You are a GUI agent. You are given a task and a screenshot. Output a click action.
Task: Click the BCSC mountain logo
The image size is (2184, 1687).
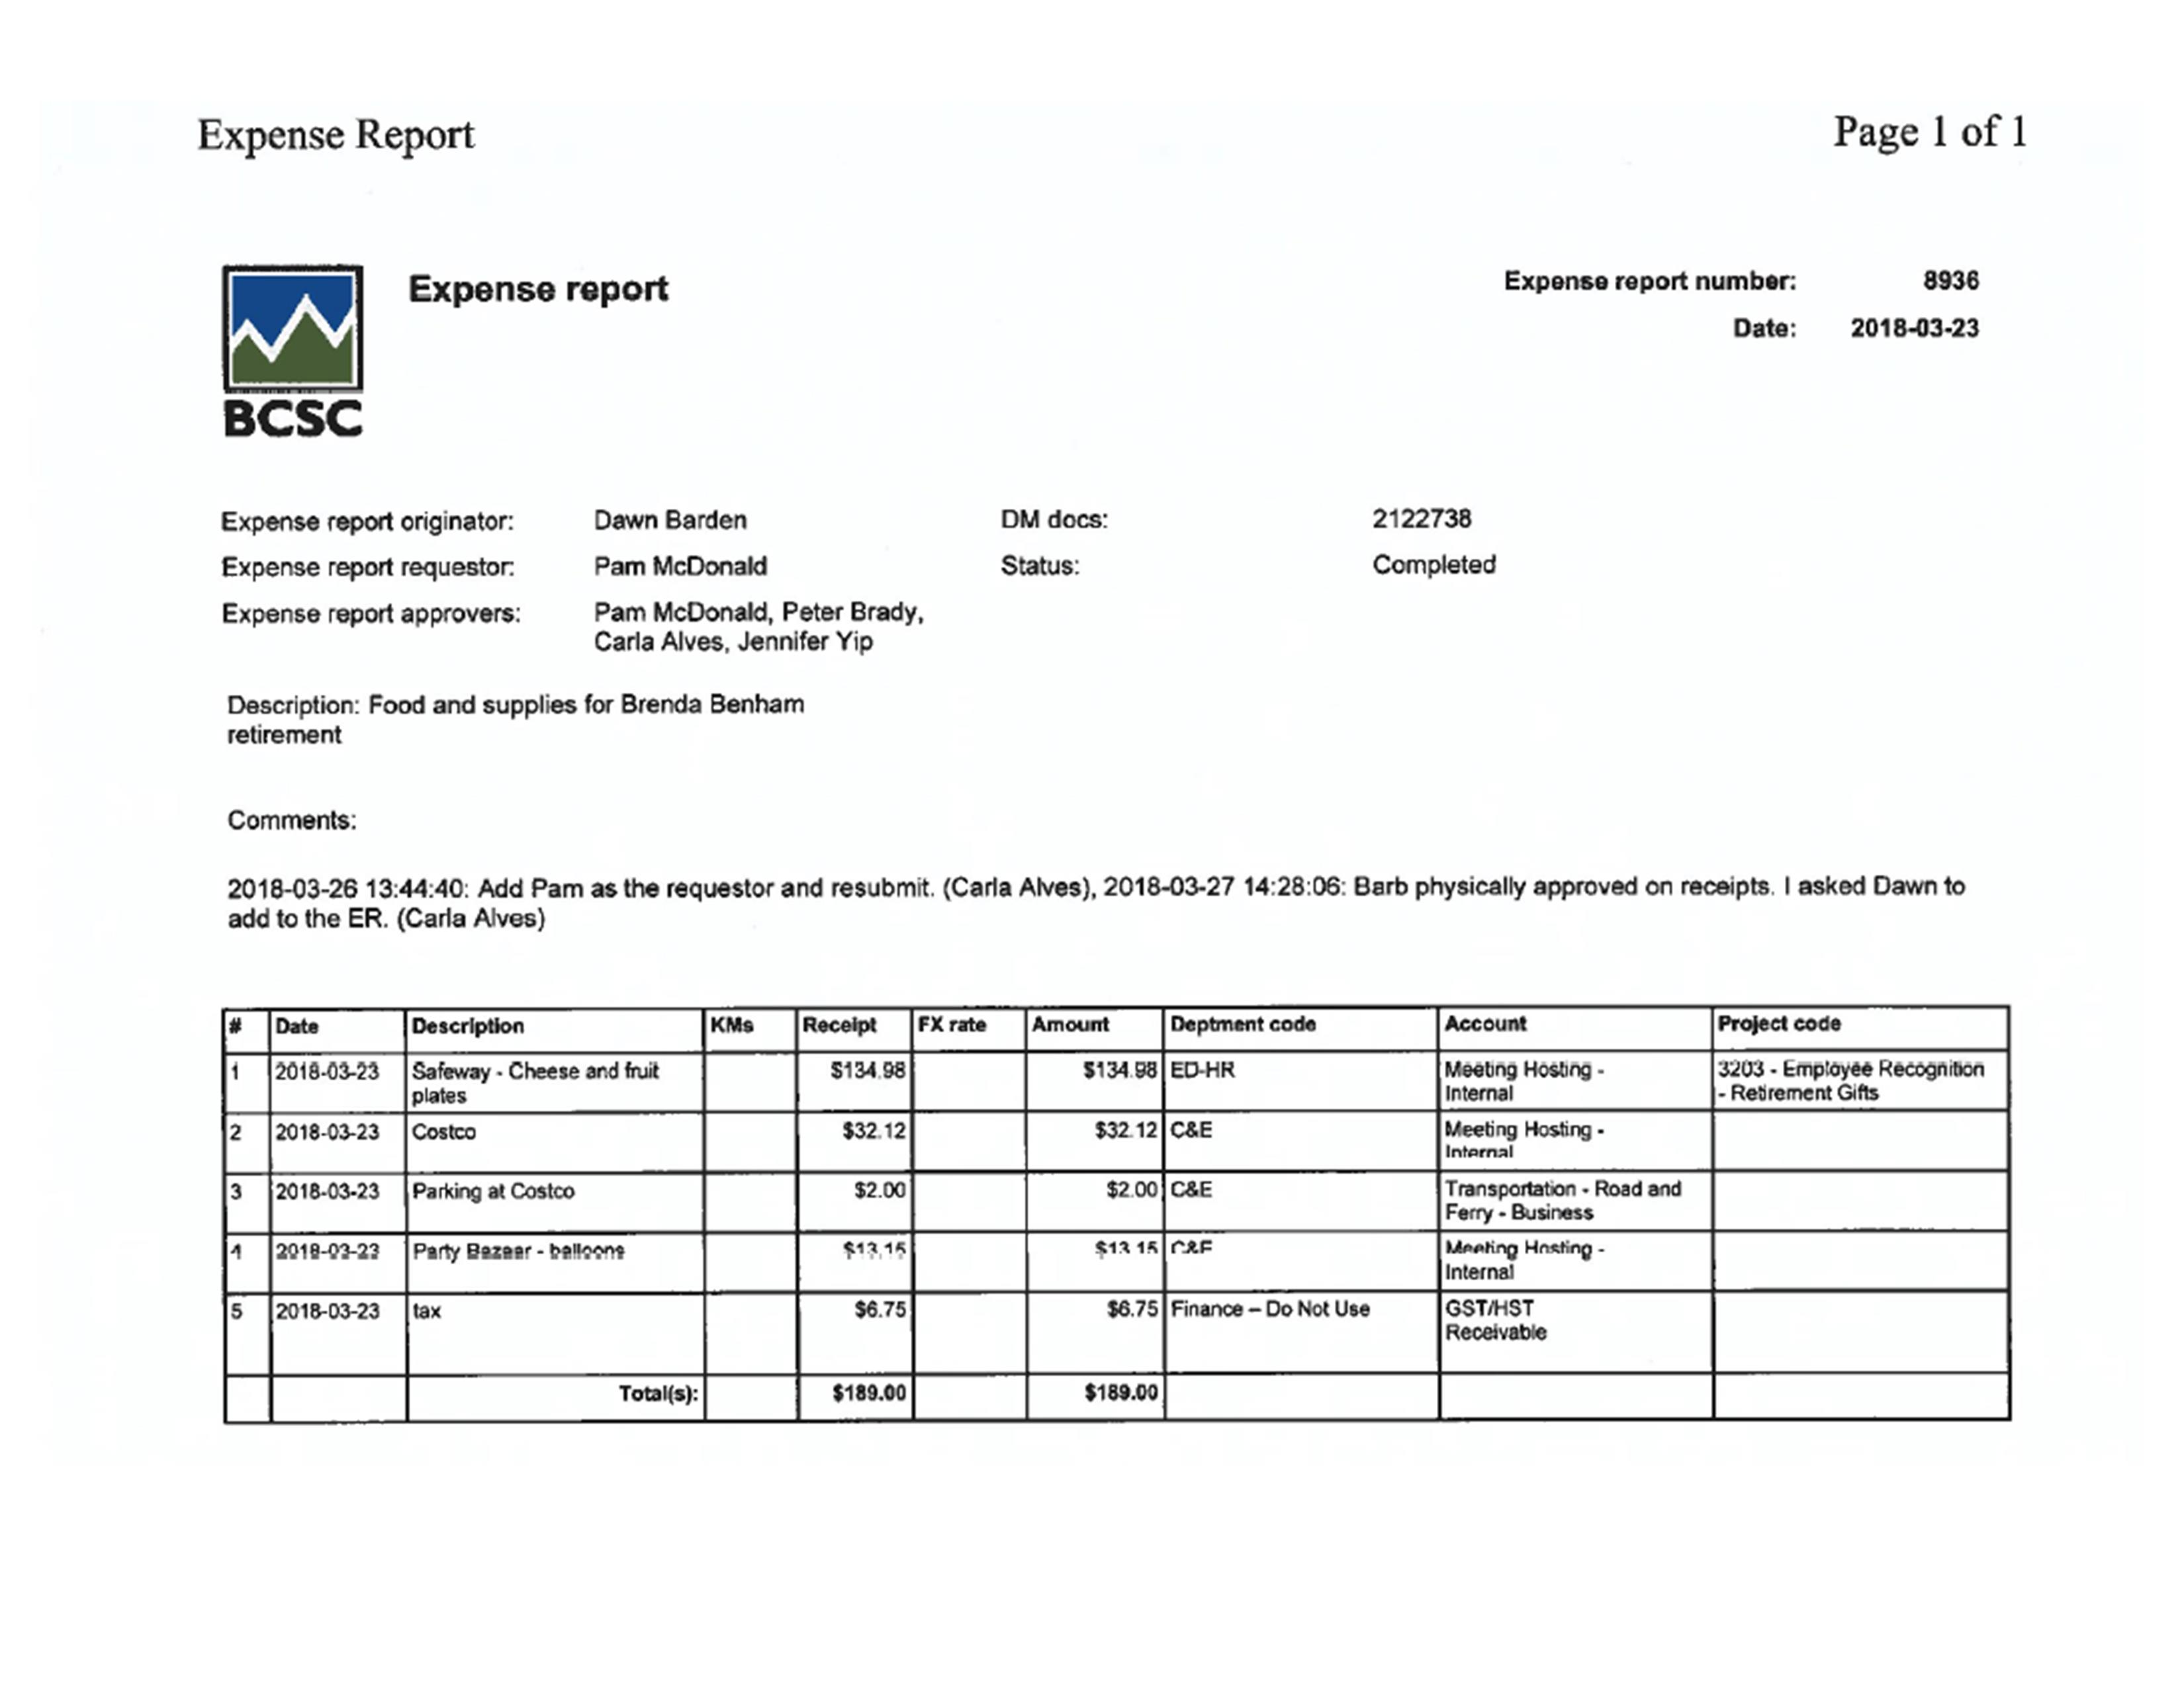(293, 350)
